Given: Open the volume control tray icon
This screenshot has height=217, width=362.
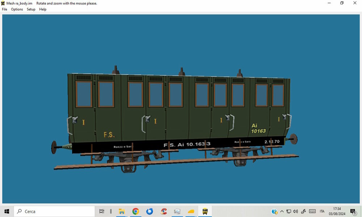Looking at the screenshot, I should point(295,211).
